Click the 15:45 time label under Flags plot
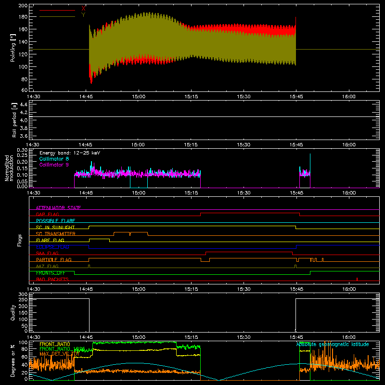 coord(296,289)
